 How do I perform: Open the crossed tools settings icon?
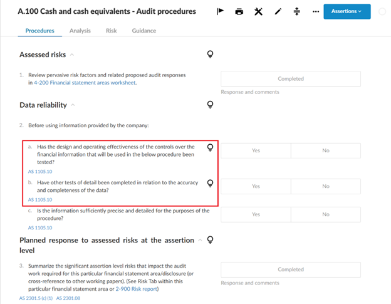[258, 11]
